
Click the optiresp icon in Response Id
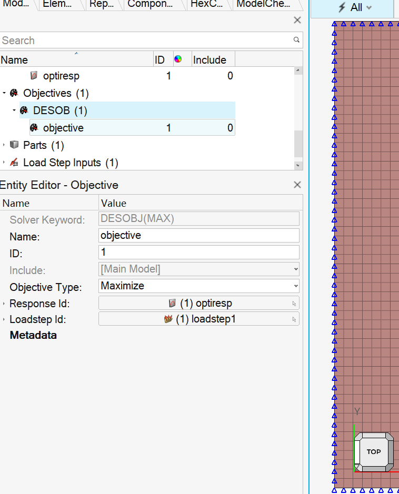pyautogui.click(x=172, y=303)
